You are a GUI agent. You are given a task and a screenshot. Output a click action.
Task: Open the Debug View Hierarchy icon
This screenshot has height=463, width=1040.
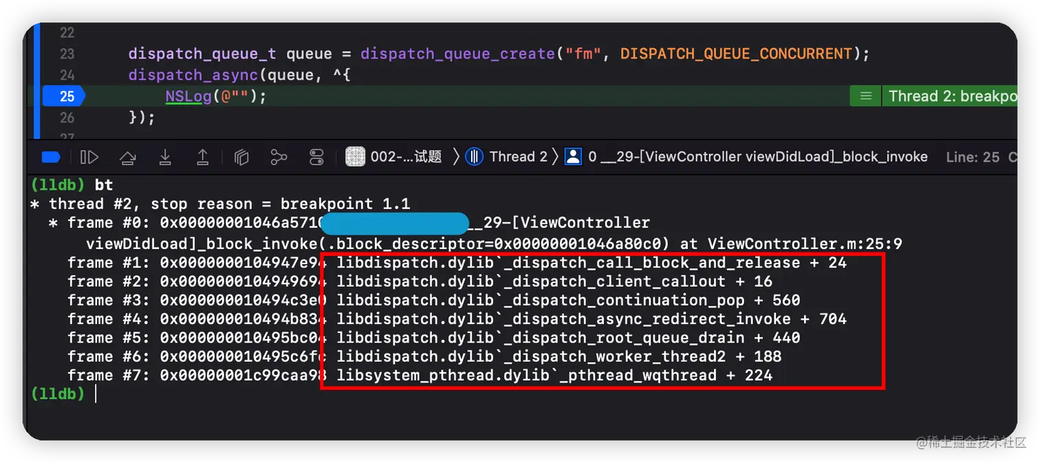tap(241, 158)
